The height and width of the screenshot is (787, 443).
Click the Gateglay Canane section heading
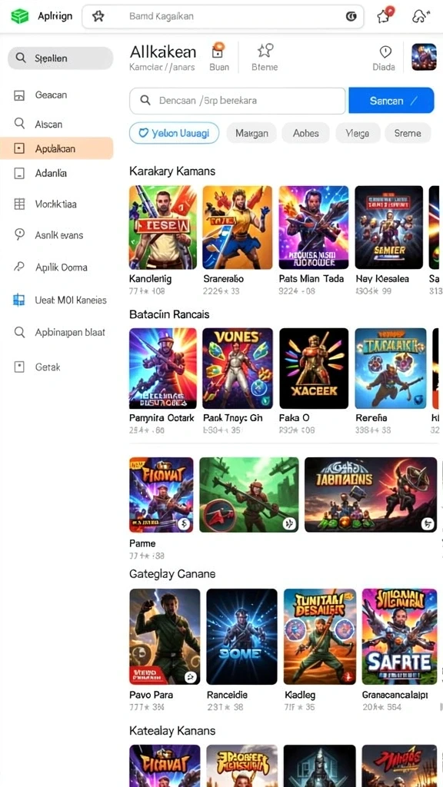click(172, 573)
